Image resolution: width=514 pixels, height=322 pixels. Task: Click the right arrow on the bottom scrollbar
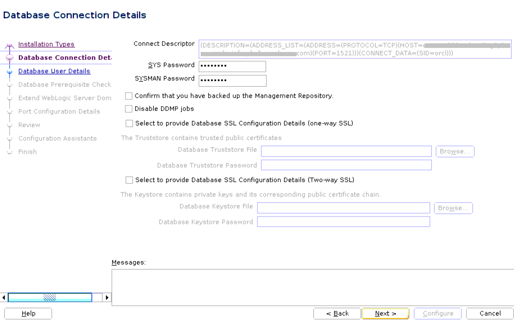click(107, 297)
